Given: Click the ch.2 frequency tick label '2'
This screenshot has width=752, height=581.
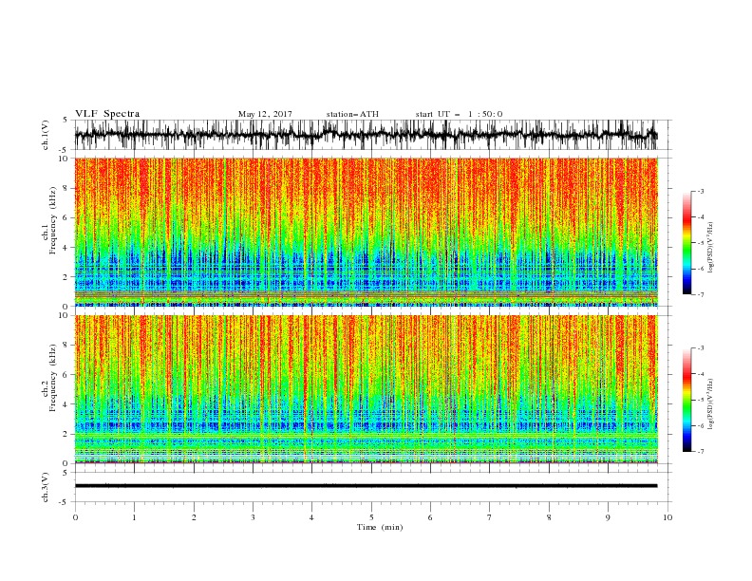Looking at the screenshot, I should (67, 434).
